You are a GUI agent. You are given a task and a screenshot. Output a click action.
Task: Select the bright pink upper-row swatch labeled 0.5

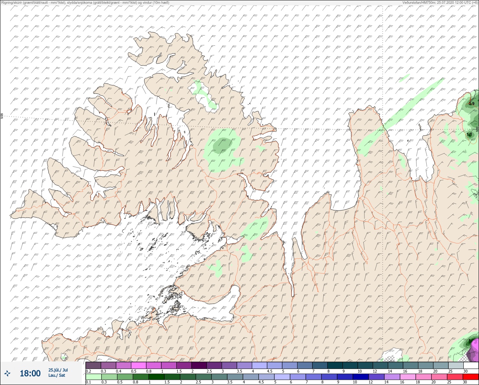[138, 365]
